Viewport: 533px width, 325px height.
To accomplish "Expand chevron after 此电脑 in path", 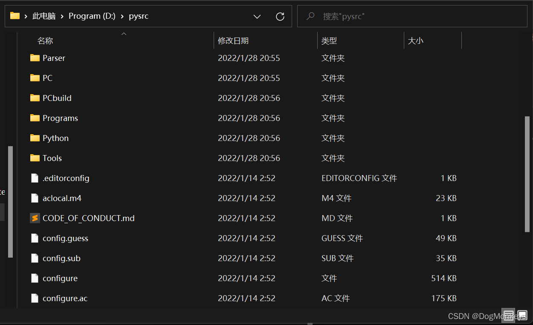I will coord(62,16).
